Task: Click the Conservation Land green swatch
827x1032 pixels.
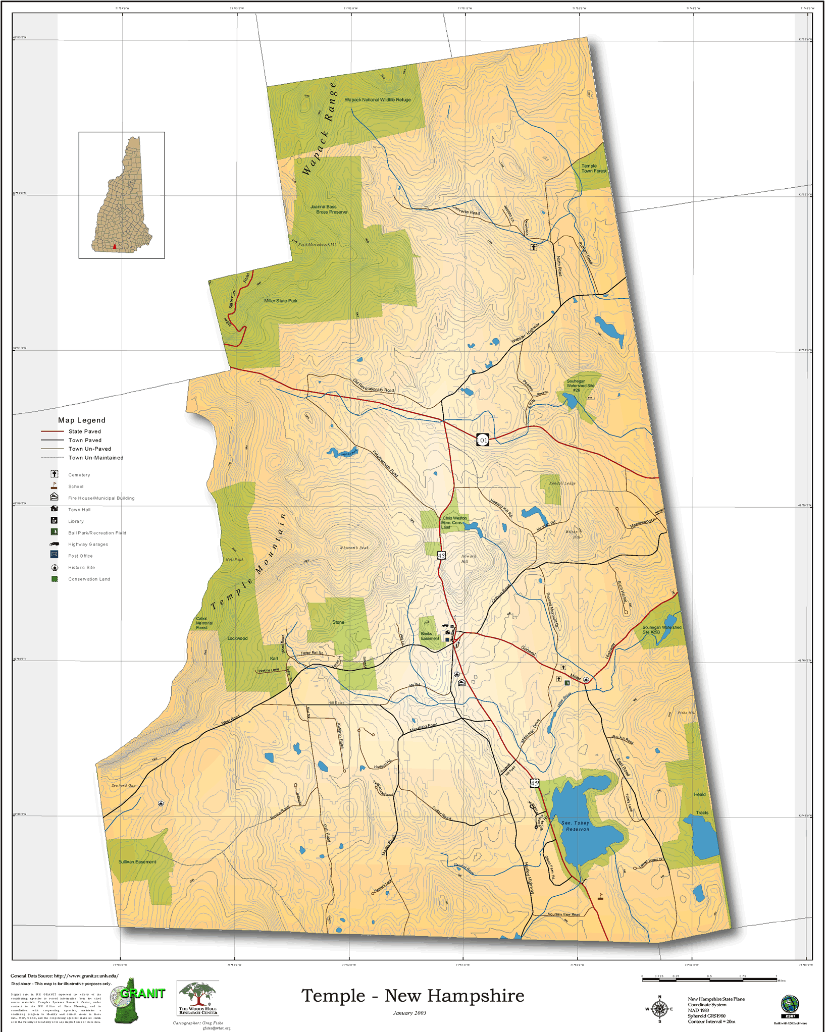Action: click(x=55, y=579)
